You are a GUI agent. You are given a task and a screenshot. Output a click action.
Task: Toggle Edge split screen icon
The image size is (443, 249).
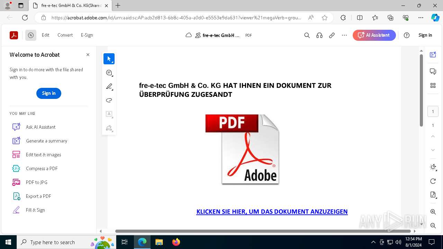[360, 18]
